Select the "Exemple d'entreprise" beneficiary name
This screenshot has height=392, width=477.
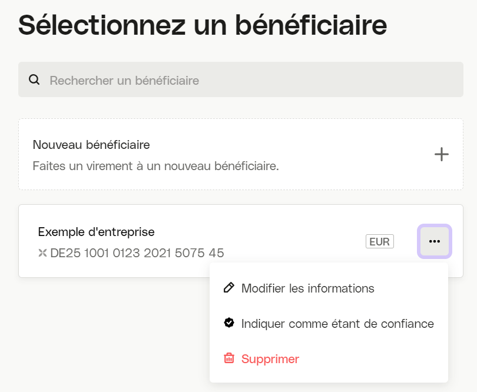click(96, 232)
